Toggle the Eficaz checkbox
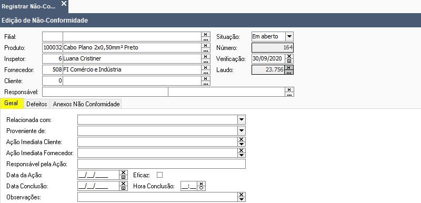This screenshot has width=421, height=203. pyautogui.click(x=160, y=175)
